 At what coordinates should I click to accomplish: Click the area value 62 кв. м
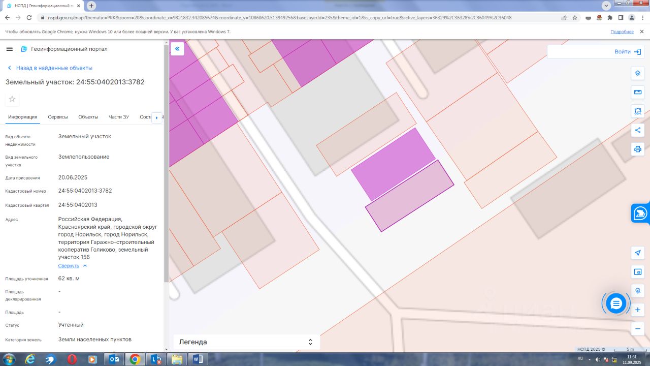69,279
